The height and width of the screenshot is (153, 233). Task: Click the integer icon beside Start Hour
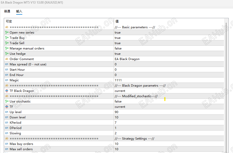coord(7,70)
